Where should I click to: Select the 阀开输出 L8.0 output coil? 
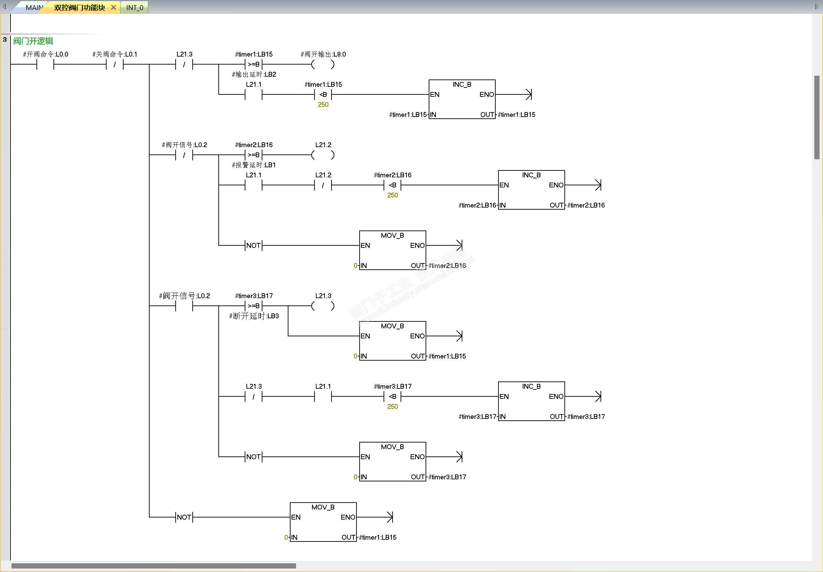(x=322, y=65)
